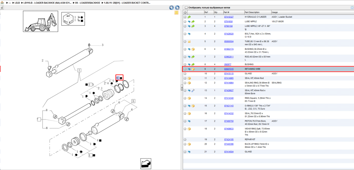Click the box icon in RING,Square row 14
354x170 pixels.
pos(189,98)
